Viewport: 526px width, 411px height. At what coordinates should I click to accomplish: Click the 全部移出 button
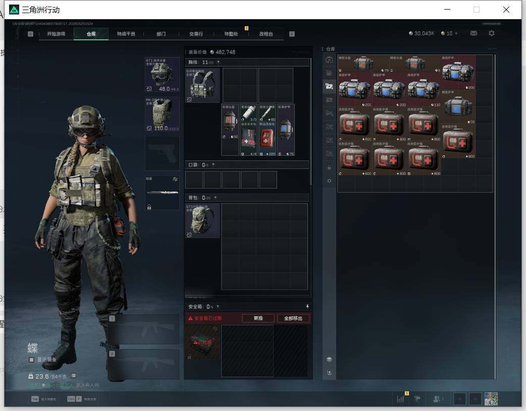point(293,319)
